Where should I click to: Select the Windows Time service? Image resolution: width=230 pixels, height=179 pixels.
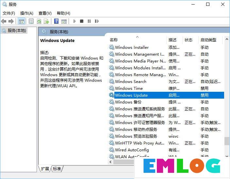tap(166, 88)
